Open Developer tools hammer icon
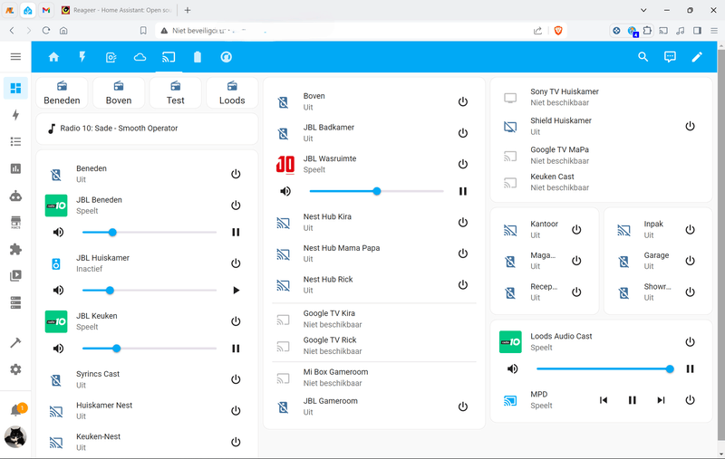This screenshot has height=459, width=725. point(15,342)
